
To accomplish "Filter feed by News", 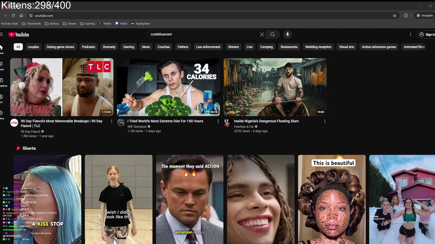I will (x=146, y=47).
